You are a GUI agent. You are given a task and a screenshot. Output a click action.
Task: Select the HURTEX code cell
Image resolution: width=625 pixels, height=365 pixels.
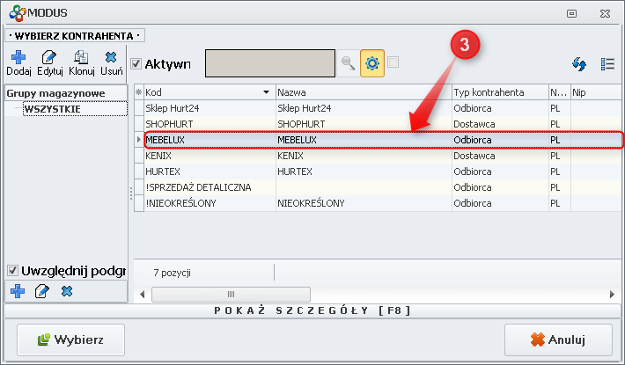(210, 172)
